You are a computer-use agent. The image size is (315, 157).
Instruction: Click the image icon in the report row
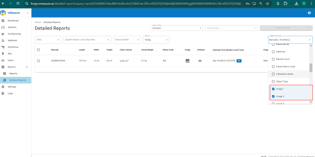click(187, 61)
